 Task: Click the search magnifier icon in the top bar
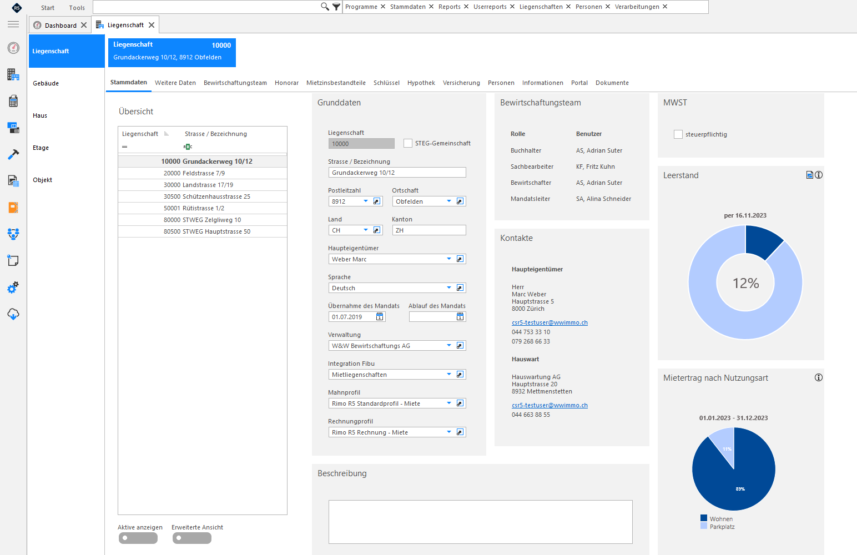pyautogui.click(x=325, y=7)
